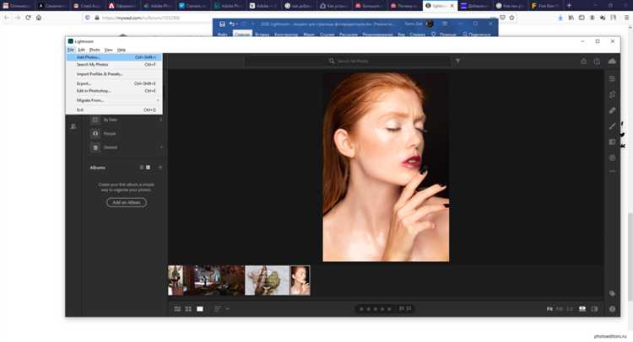Open the Edit sliders panel icon
This screenshot has width=633, height=342.
coord(612,79)
